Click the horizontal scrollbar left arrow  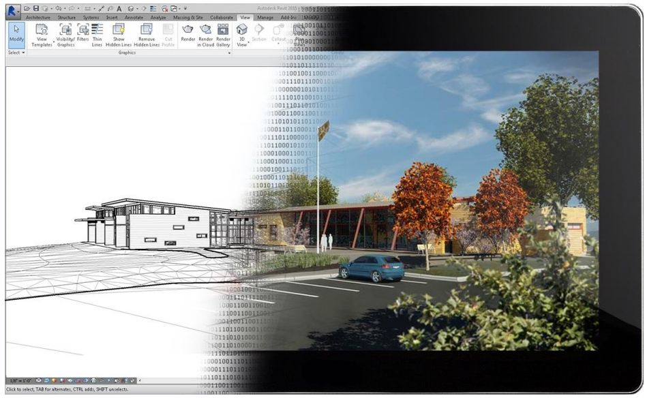pyautogui.click(x=140, y=381)
